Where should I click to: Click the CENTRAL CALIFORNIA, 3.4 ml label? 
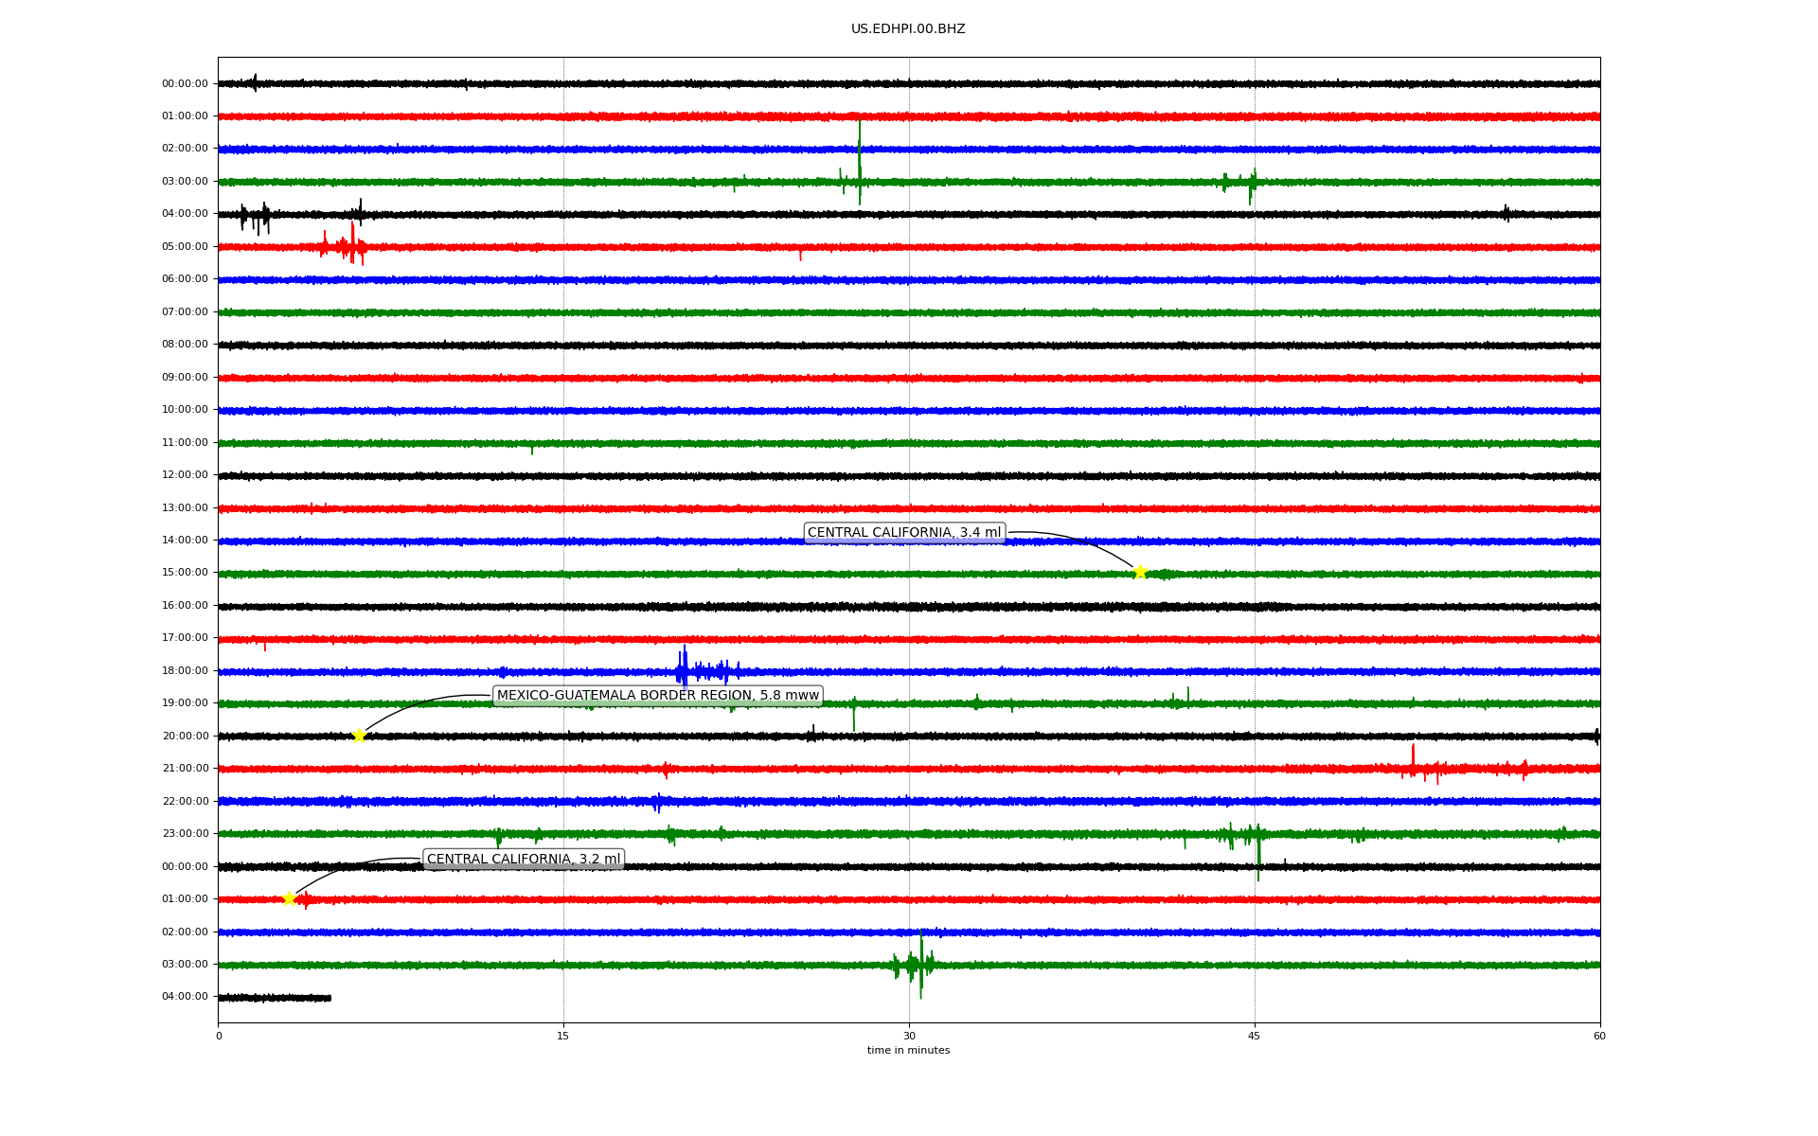tap(903, 533)
